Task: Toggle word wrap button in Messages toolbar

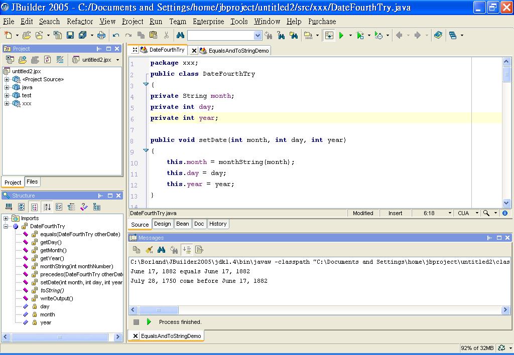Action: click(199, 250)
